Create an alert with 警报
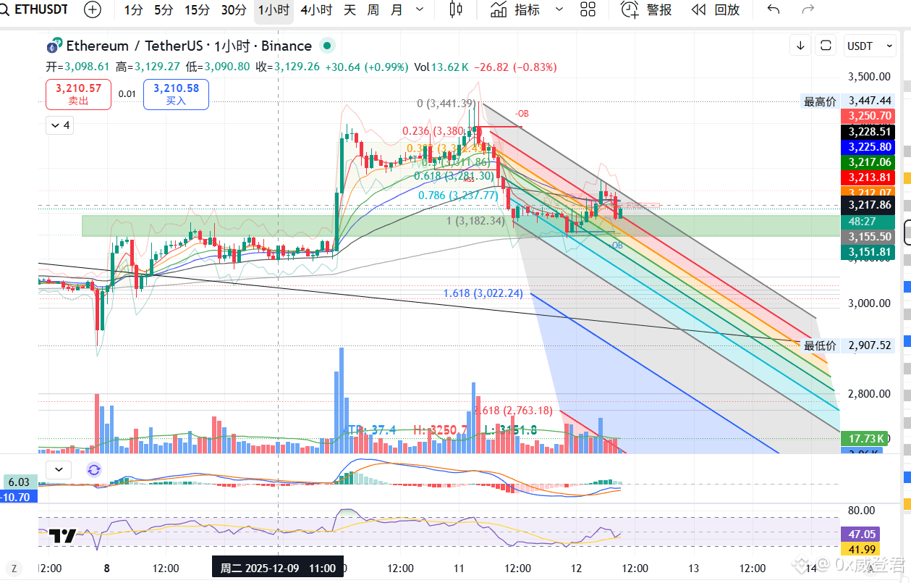This screenshot has width=911, height=583. coord(647,9)
